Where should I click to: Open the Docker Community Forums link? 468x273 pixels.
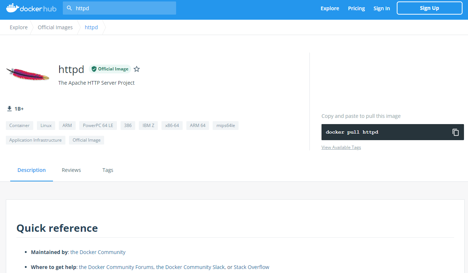116,267
